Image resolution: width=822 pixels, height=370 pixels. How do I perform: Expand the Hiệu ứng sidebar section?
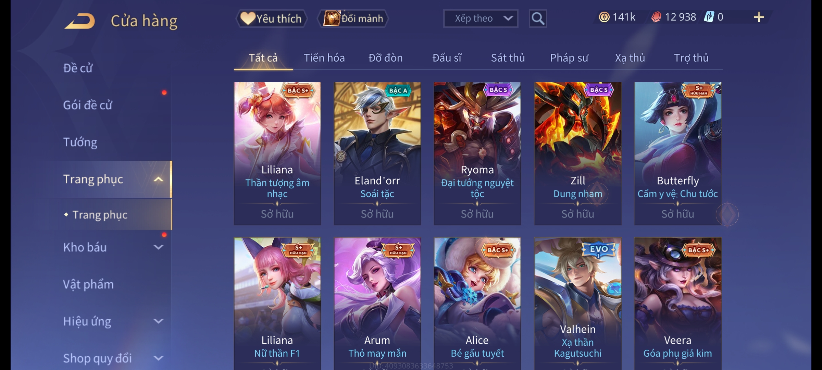click(x=158, y=321)
